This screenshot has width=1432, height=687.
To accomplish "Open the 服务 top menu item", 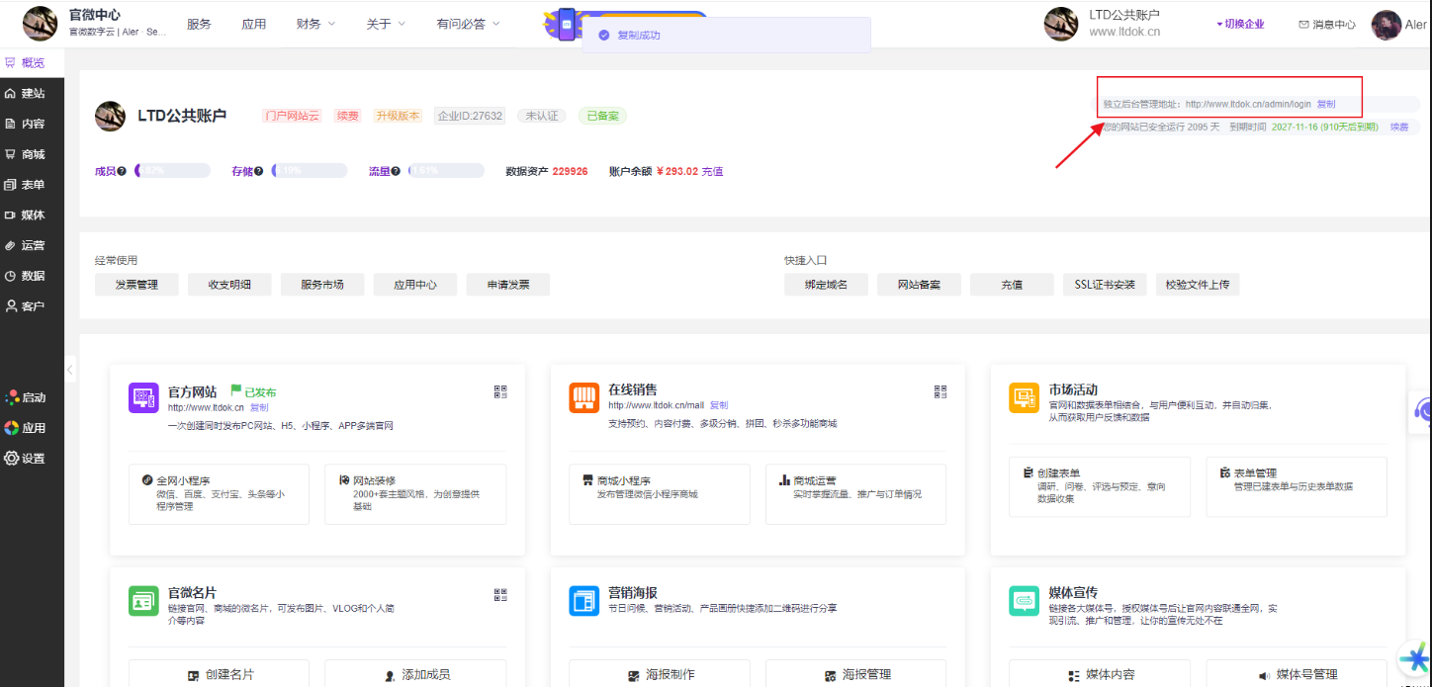I will pyautogui.click(x=199, y=24).
